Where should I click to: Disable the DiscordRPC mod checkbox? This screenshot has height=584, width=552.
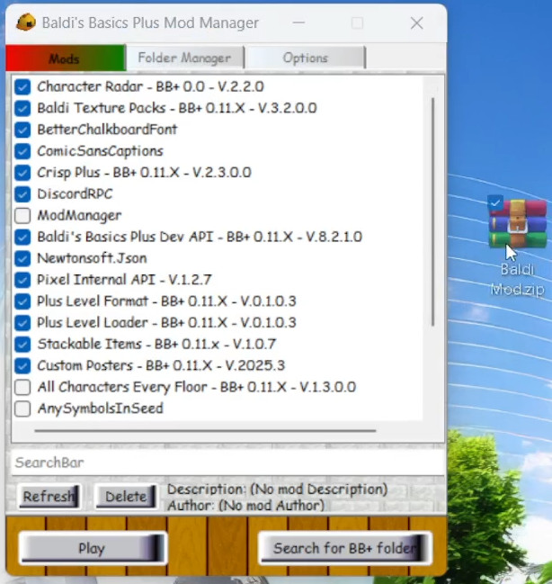coord(22,194)
